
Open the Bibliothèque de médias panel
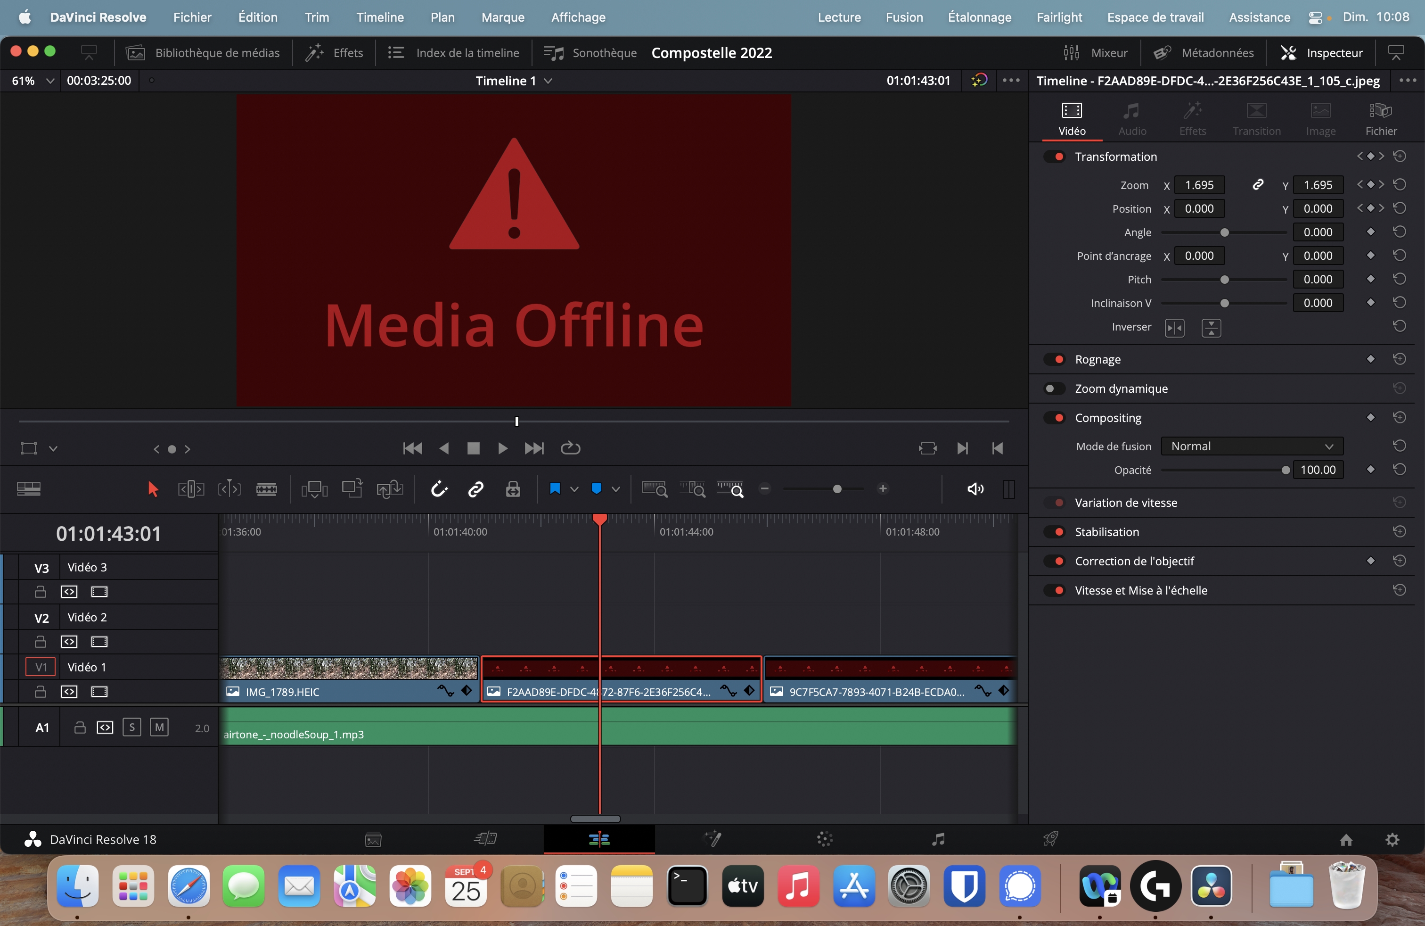point(203,53)
